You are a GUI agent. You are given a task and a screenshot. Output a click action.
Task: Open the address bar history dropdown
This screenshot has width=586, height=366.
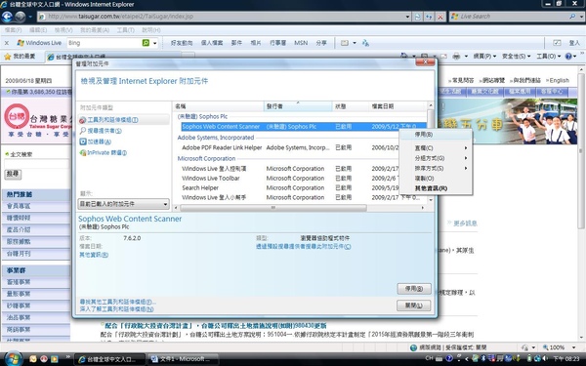[x=407, y=17]
